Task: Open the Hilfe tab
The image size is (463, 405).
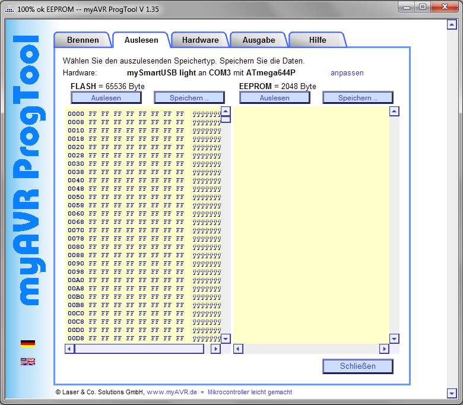Action: point(318,40)
